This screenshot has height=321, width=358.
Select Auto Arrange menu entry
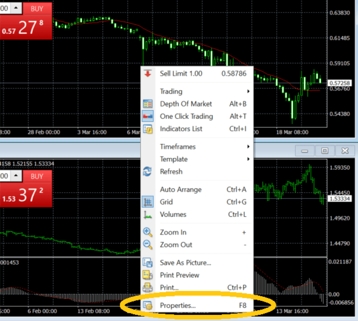tap(197, 189)
